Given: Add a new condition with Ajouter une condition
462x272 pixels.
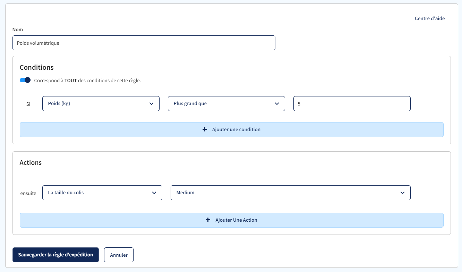Looking at the screenshot, I should [x=232, y=129].
